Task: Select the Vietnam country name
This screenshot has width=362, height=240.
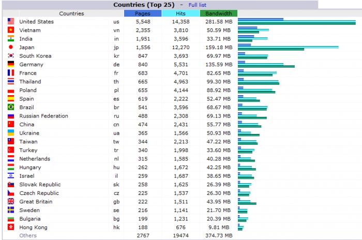Action: pos(30,30)
